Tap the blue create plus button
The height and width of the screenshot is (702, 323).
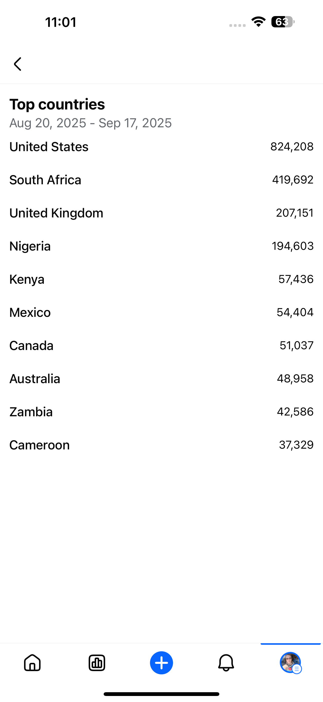coord(161,663)
